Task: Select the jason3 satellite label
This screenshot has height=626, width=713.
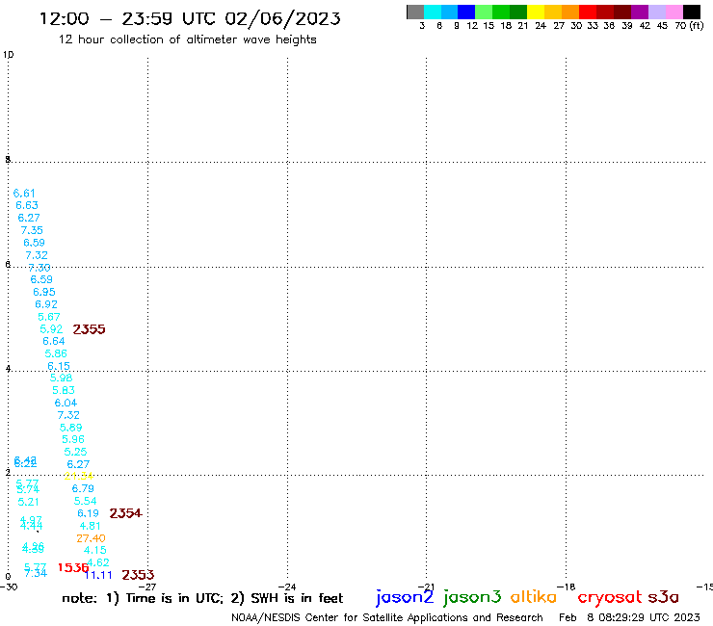Action: [x=472, y=597]
